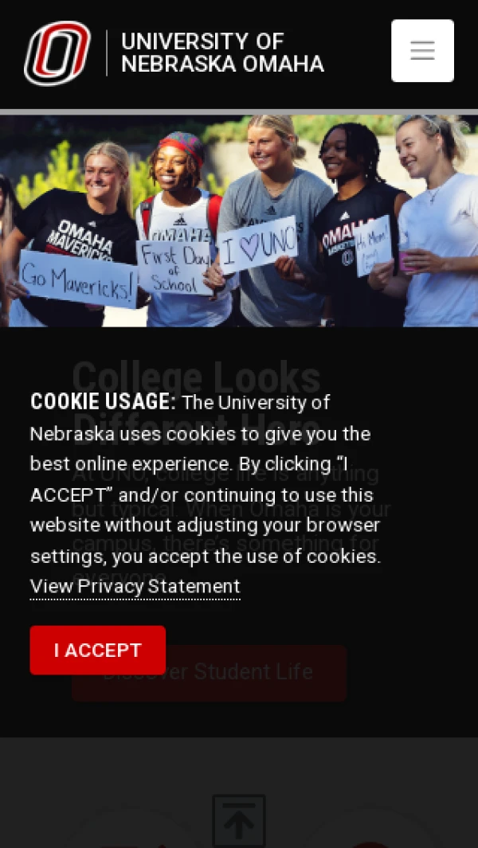
Task: Click the "Hi Mom!" sign in photo
Action: coord(373,245)
